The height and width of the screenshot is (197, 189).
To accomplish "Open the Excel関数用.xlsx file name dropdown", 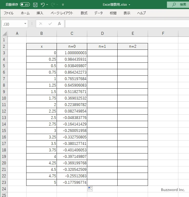I will (x=129, y=5).
